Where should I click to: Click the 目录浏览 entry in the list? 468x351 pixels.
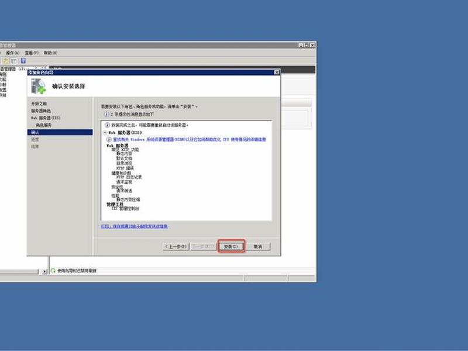click(x=124, y=163)
